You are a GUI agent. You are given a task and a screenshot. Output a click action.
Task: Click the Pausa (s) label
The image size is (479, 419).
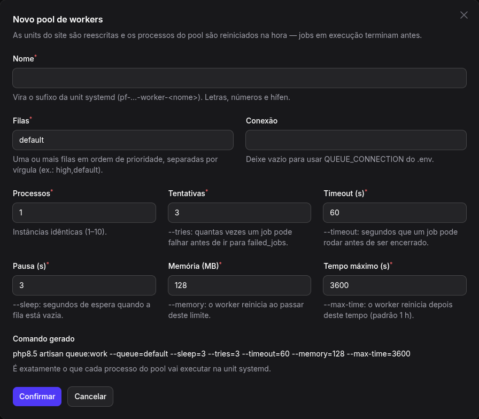point(29,266)
